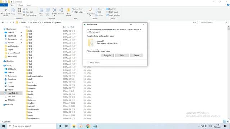Click Select all in ribbon

point(111,9)
